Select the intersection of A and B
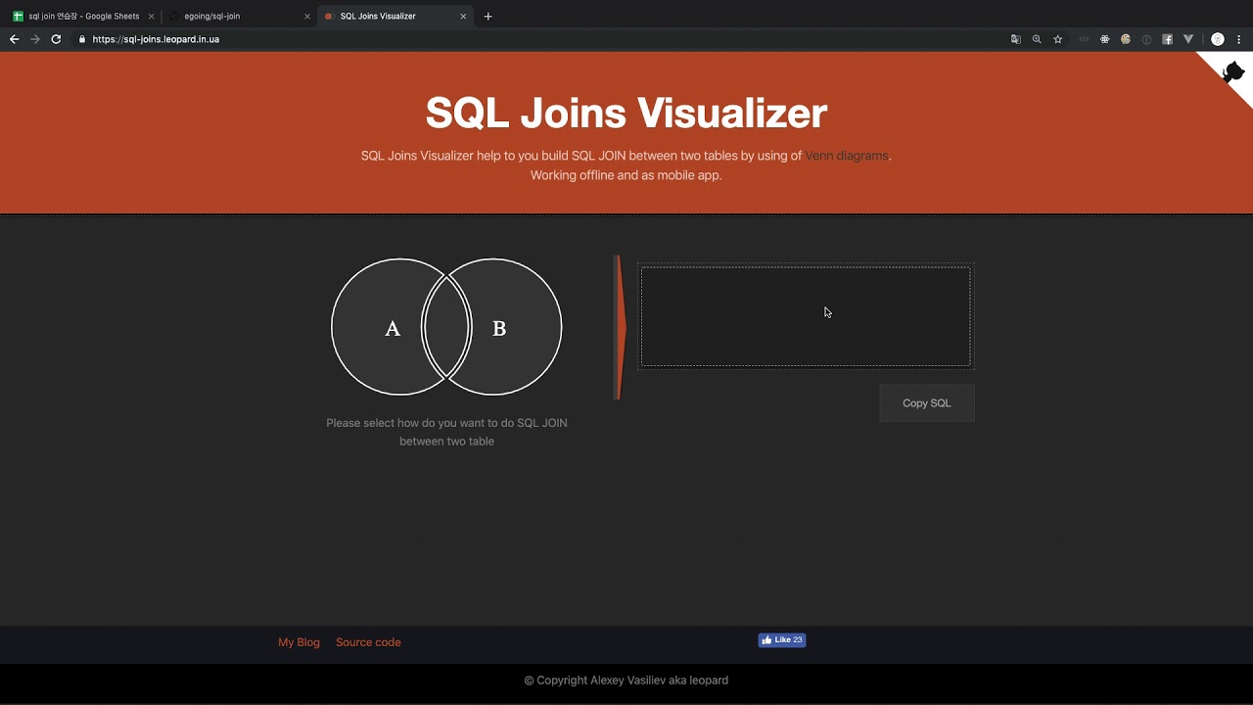The width and height of the screenshot is (1253, 705). point(446,327)
